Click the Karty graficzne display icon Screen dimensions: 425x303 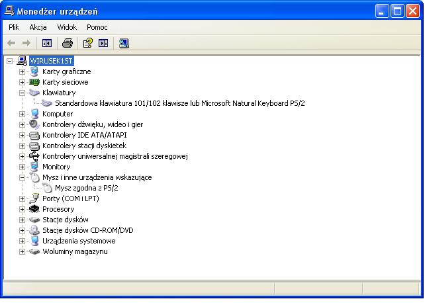click(x=34, y=71)
